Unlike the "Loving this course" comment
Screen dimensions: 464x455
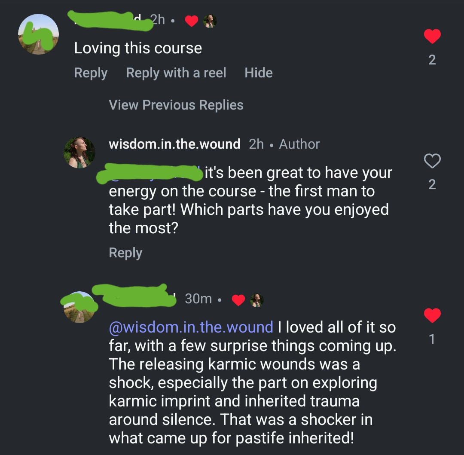(432, 37)
